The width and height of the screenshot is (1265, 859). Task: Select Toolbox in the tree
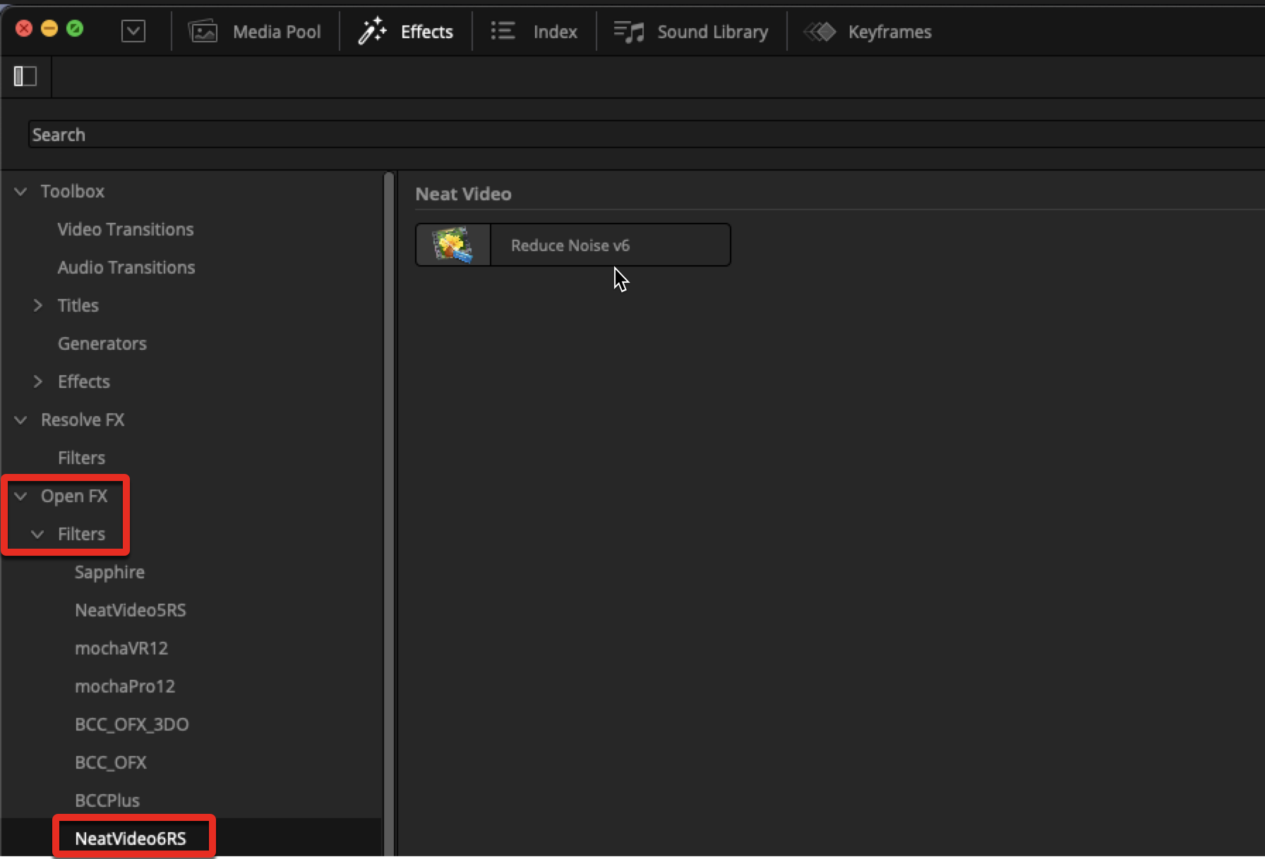click(73, 191)
